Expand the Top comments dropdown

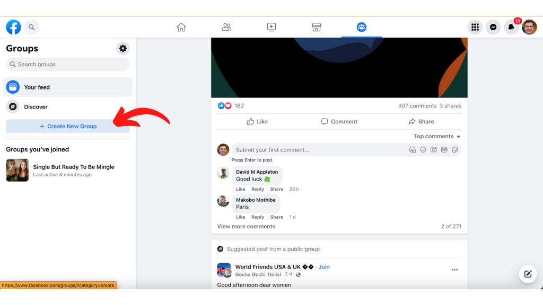(437, 136)
